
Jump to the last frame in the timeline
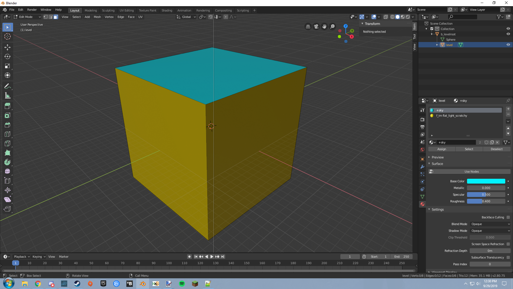[223, 256]
